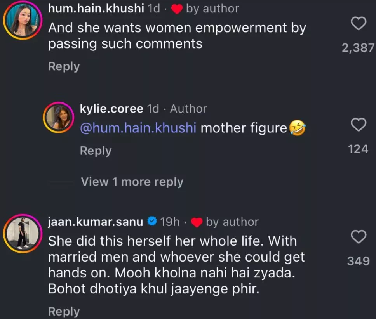Open kylie.coree's profile picture

(x=58, y=117)
